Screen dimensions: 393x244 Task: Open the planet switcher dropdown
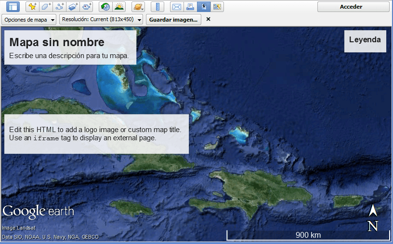(x=138, y=7)
